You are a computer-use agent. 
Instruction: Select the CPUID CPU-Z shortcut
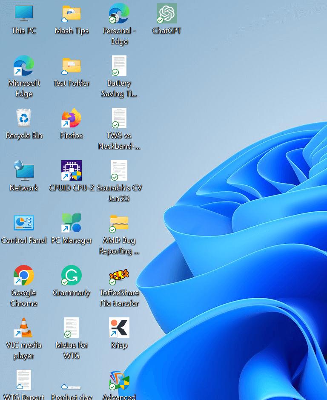coord(72,171)
